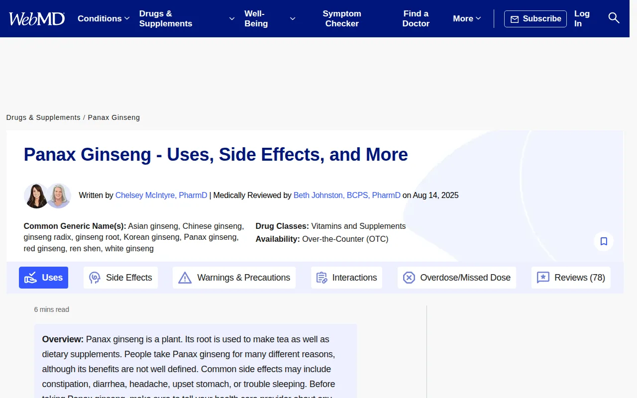Click "Over-the-Counter (OTC)" availability text
Viewport: 637px width, 398px height.
345,239
